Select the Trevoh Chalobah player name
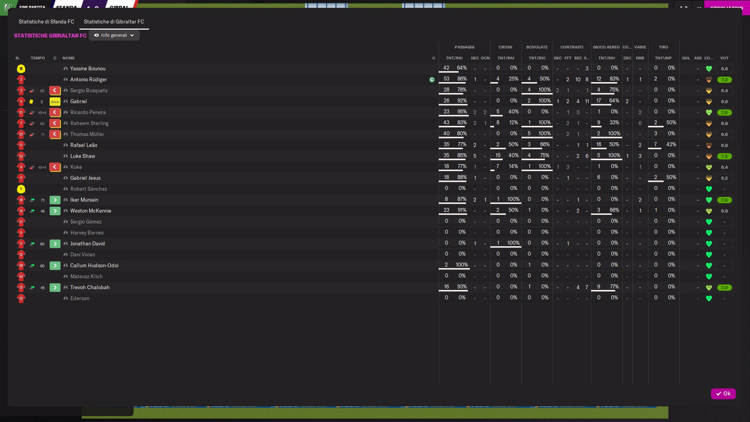Image resolution: width=750 pixels, height=422 pixels. (x=90, y=287)
